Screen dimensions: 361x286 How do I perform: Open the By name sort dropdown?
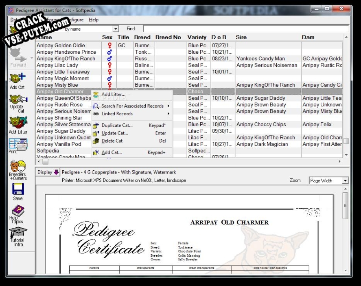click(x=116, y=29)
